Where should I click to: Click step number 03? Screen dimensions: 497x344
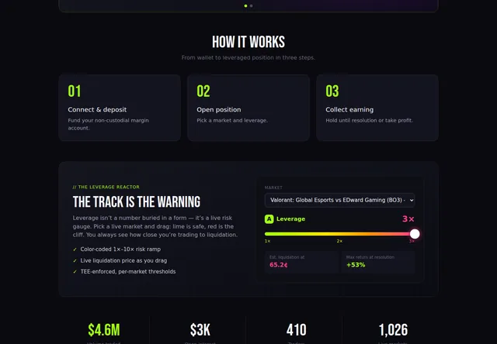tap(332, 91)
